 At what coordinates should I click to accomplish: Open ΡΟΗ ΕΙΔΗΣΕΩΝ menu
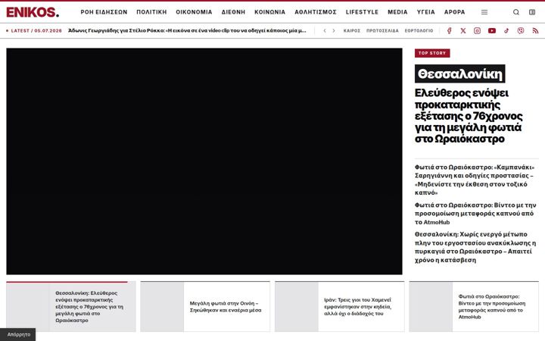tap(104, 12)
